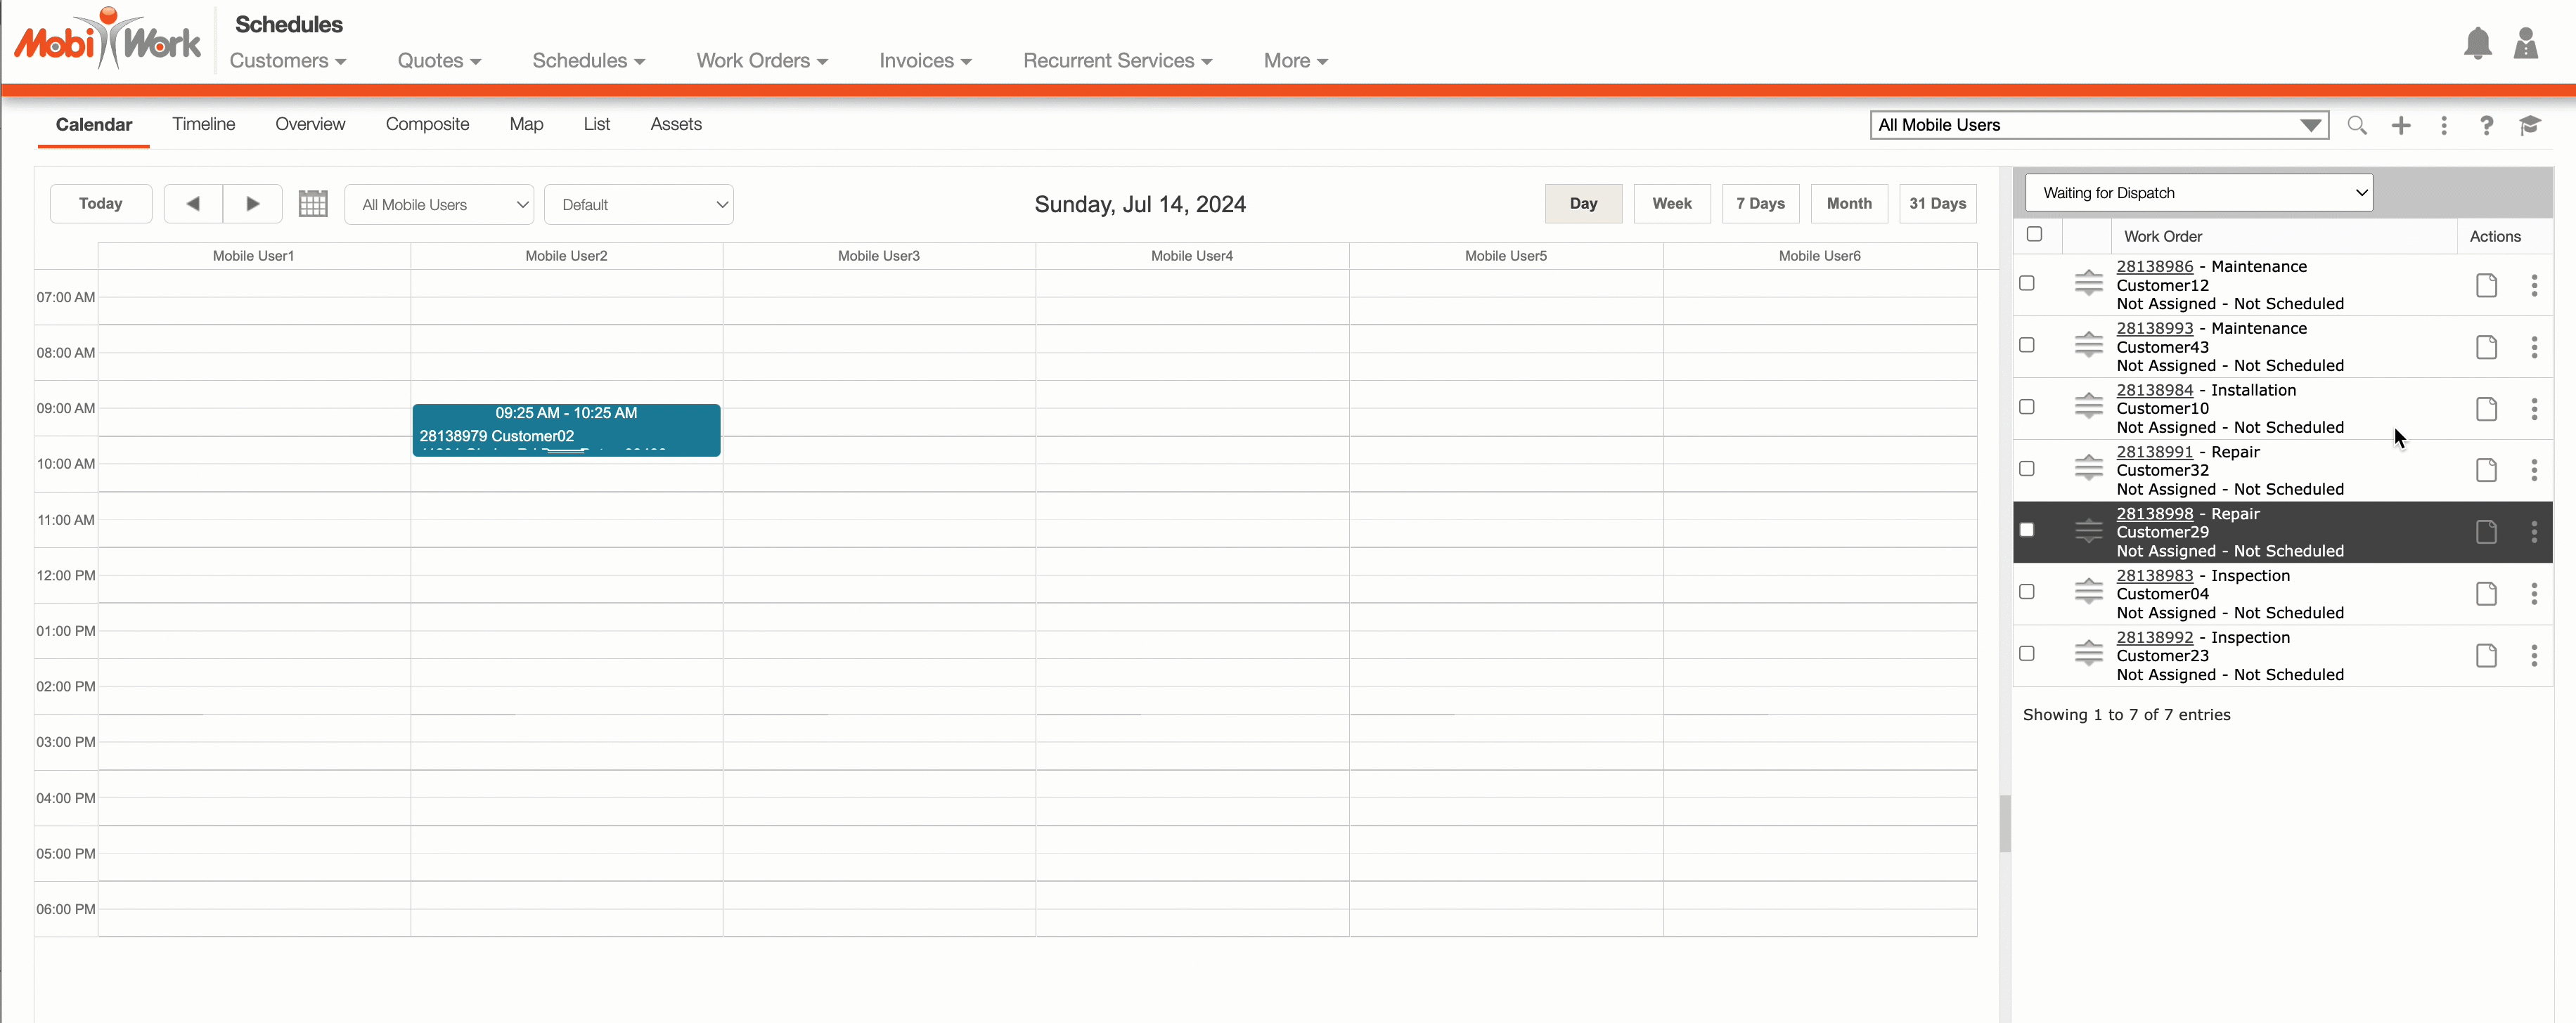2576x1023 pixels.
Task: Click the Today button
Action: [101, 204]
